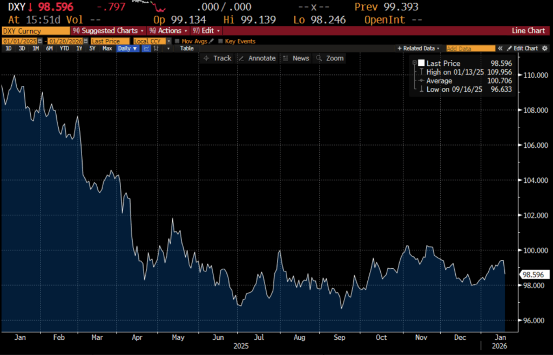
Task: Open the Actions menu
Action: coord(168,31)
